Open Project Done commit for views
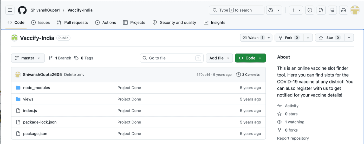The height and width of the screenshot is (144, 364). [129, 99]
